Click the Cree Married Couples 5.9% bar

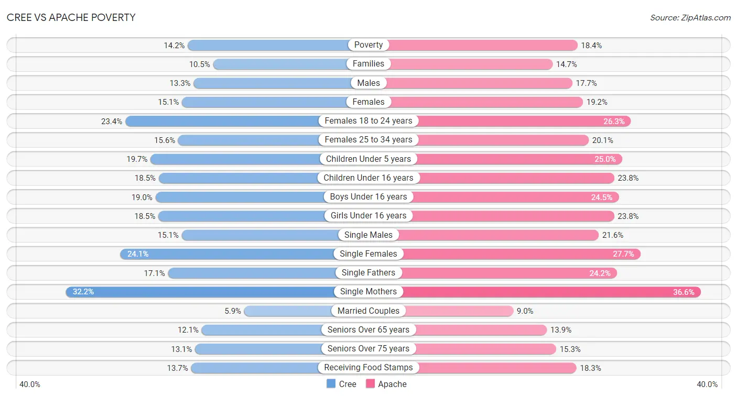pyautogui.click(x=306, y=311)
